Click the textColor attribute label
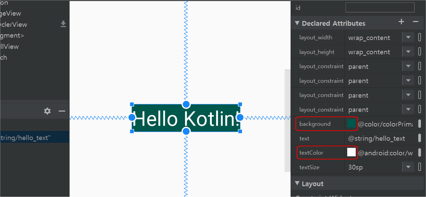The width and height of the screenshot is (426, 197). coord(311,153)
